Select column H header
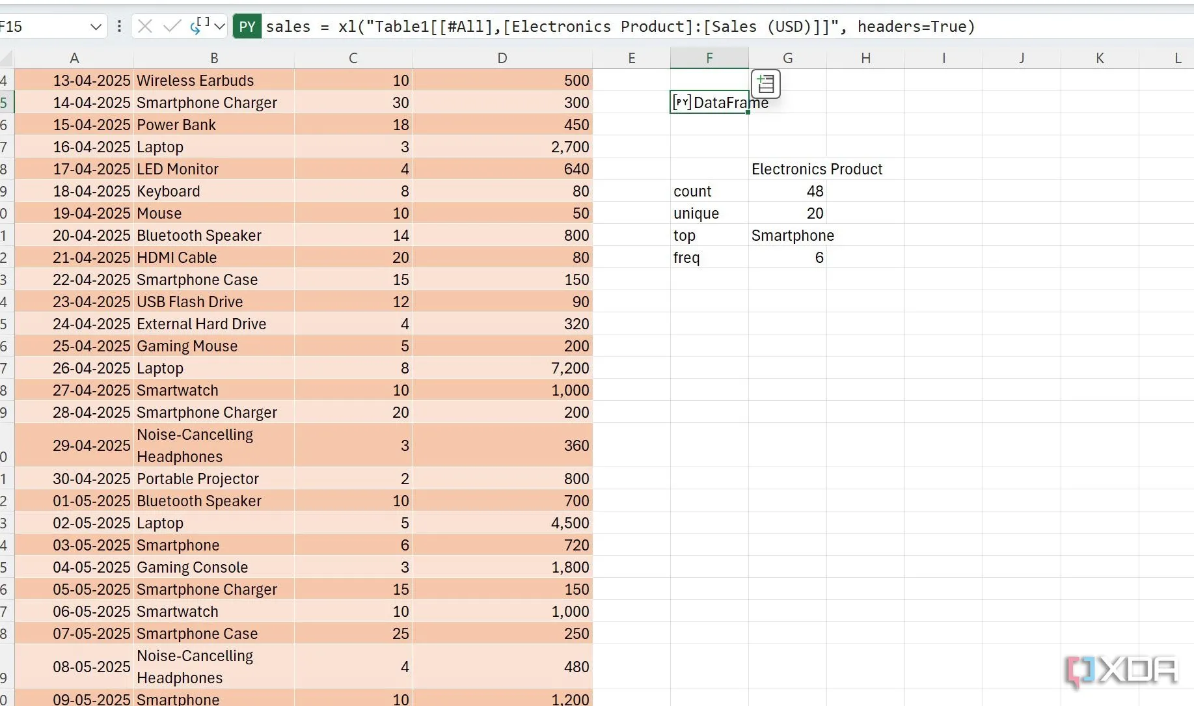 click(865, 58)
